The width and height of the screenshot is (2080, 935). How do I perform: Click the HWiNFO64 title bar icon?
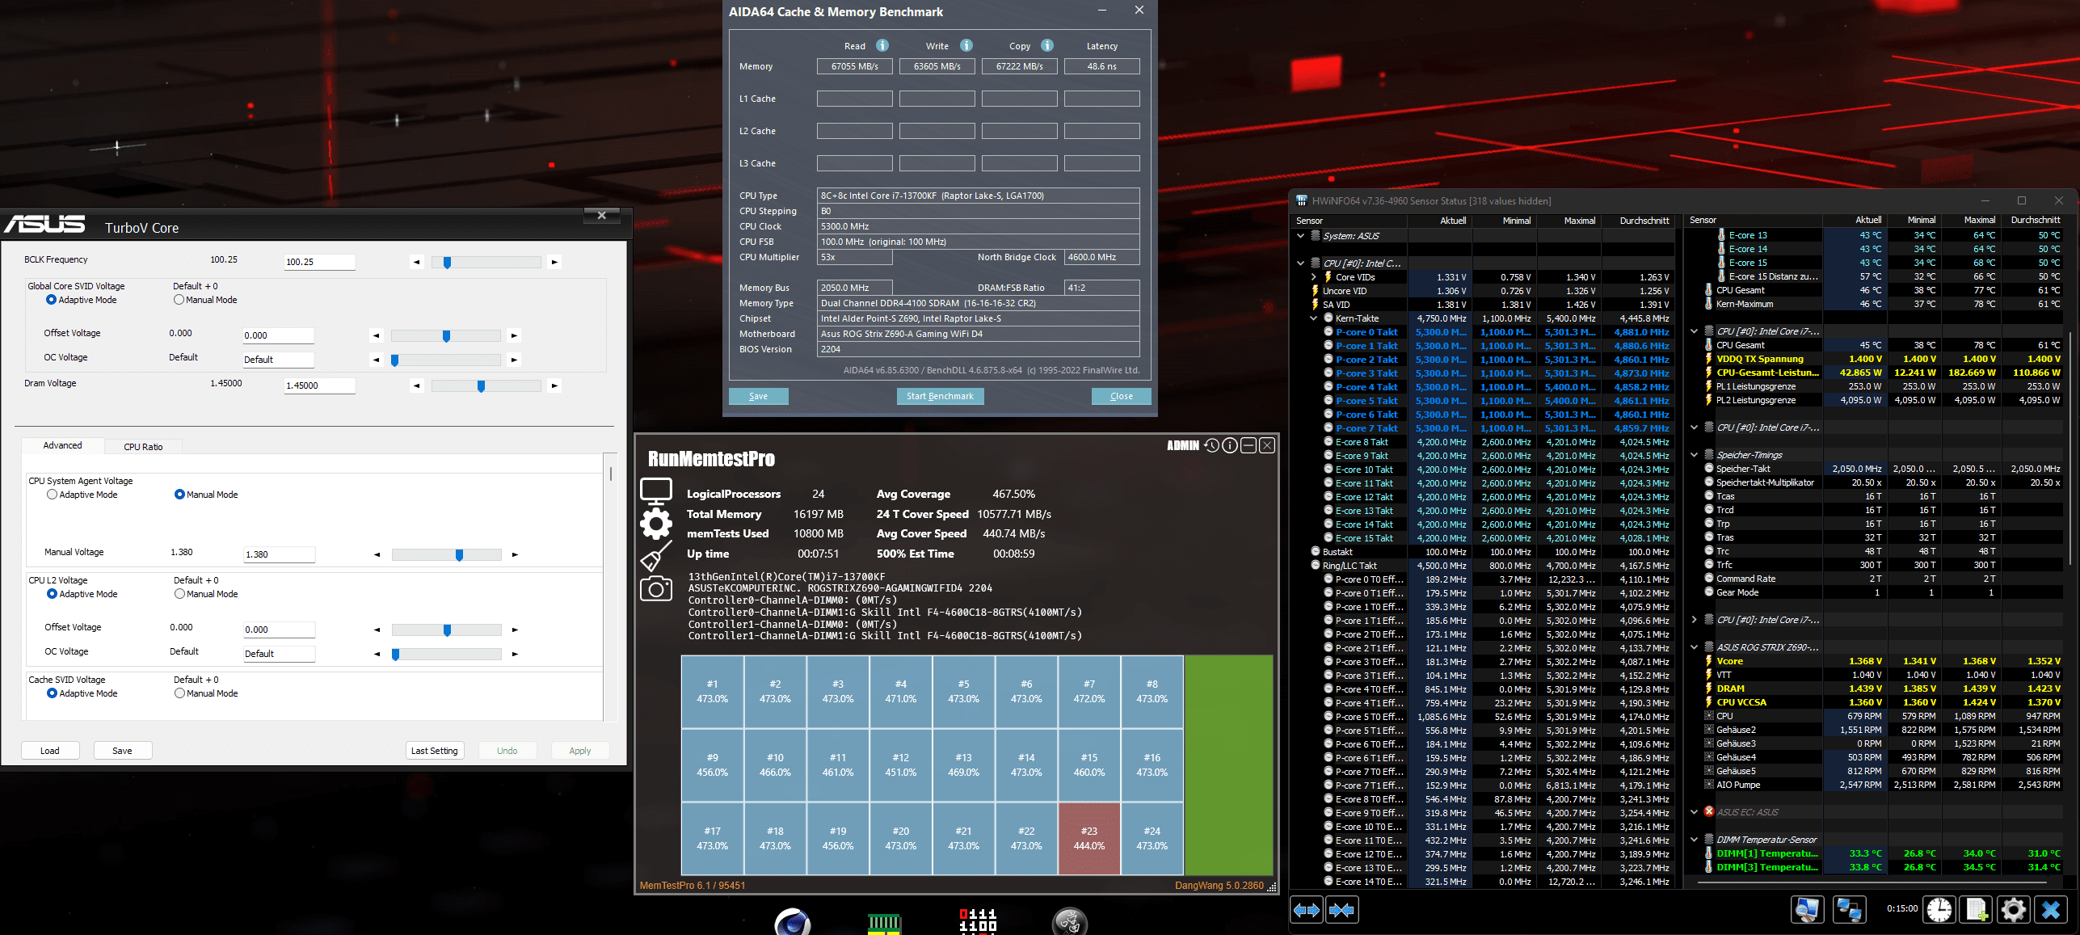click(1302, 200)
